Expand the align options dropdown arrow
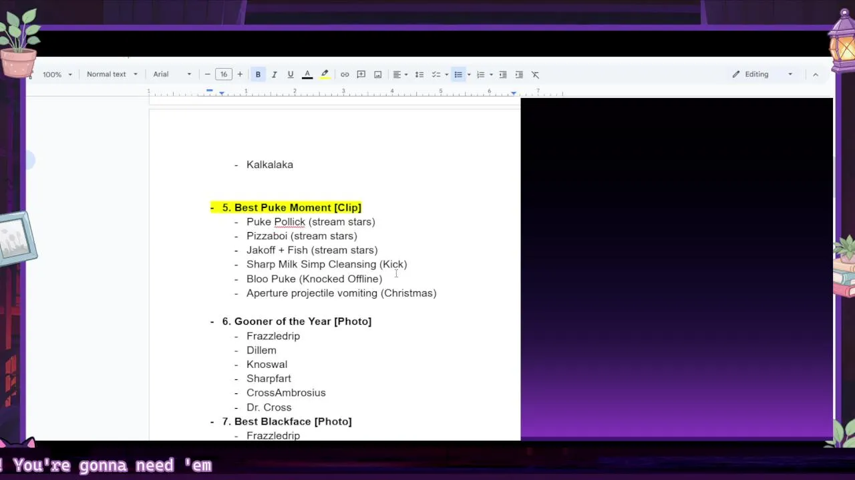 tap(406, 74)
